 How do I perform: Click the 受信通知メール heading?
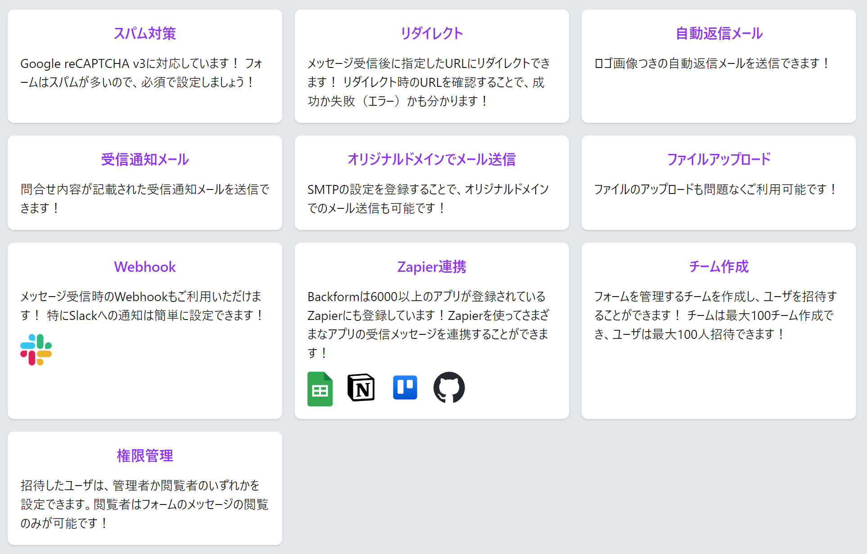point(144,159)
